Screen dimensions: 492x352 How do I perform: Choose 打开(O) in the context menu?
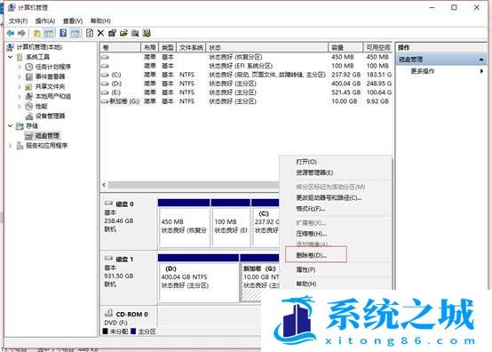[306, 162]
